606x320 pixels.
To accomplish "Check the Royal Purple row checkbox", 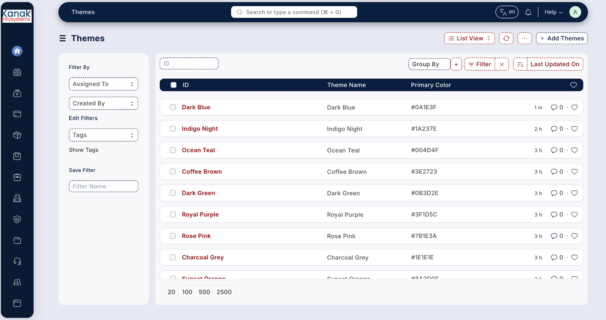I will click(x=173, y=214).
